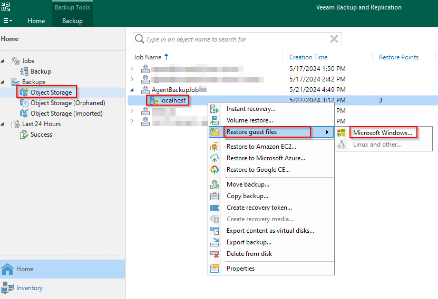
Task: Click the Delete from disk icon
Action: click(215, 254)
